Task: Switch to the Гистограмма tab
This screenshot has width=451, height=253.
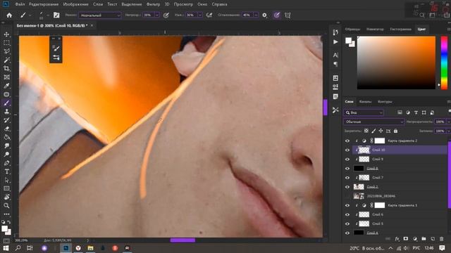Action: [x=401, y=29]
